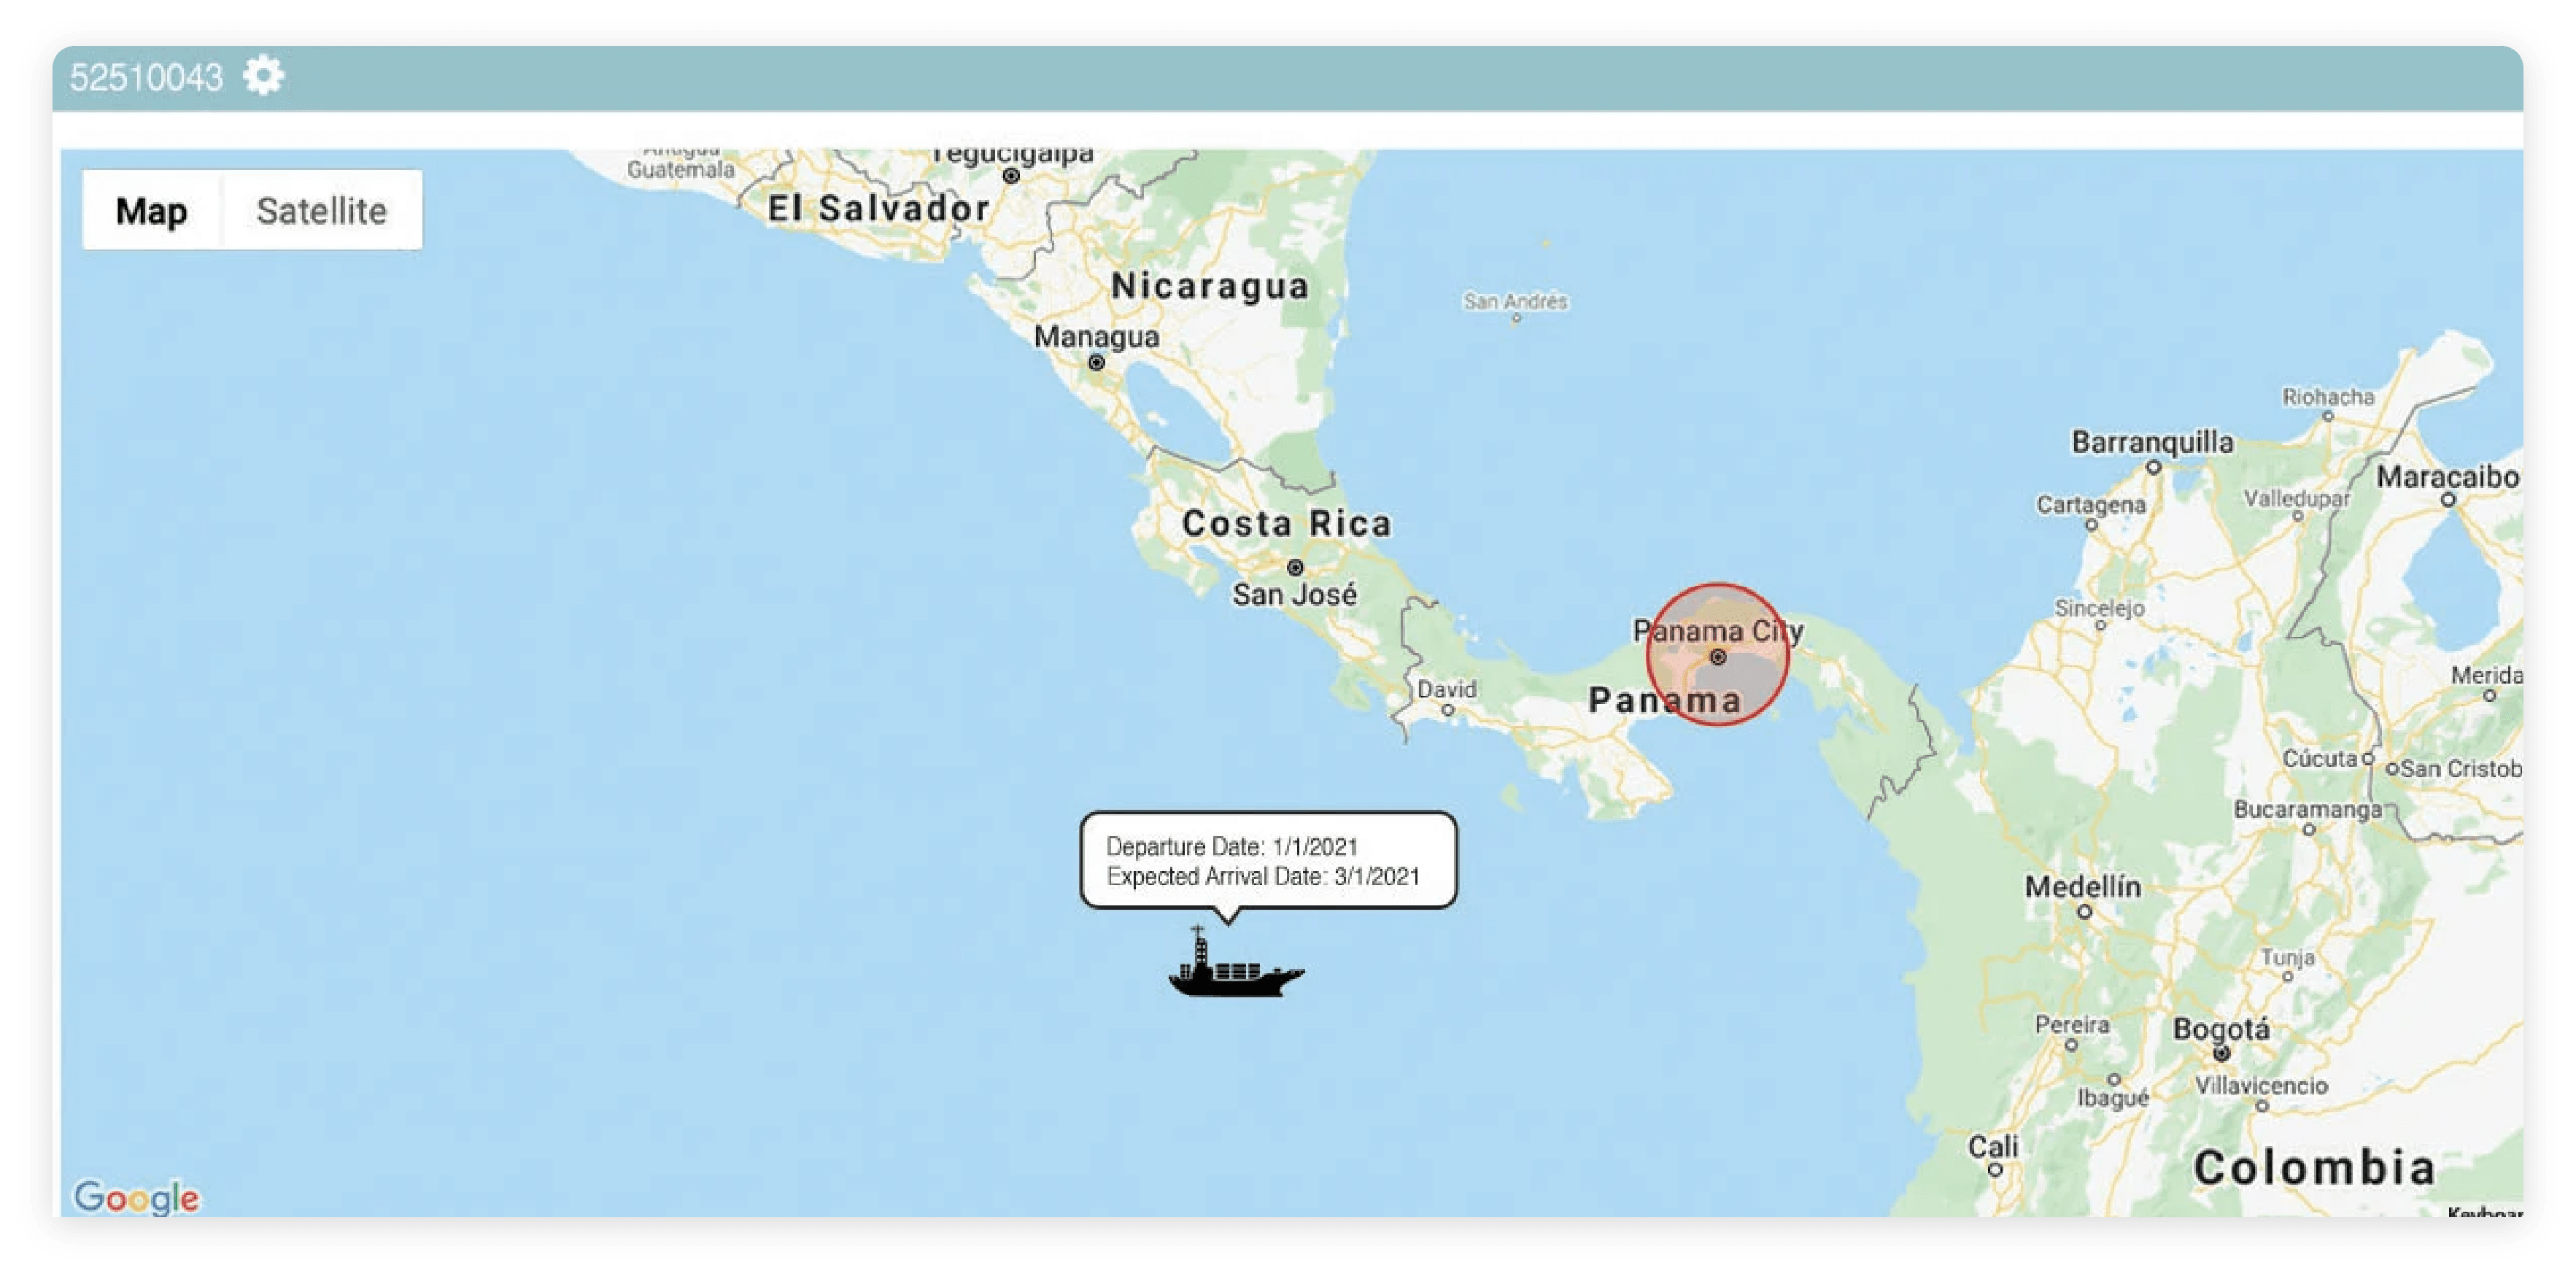Click the Cartagena city label
Screen dimensions: 2576x1276
tap(2091, 505)
